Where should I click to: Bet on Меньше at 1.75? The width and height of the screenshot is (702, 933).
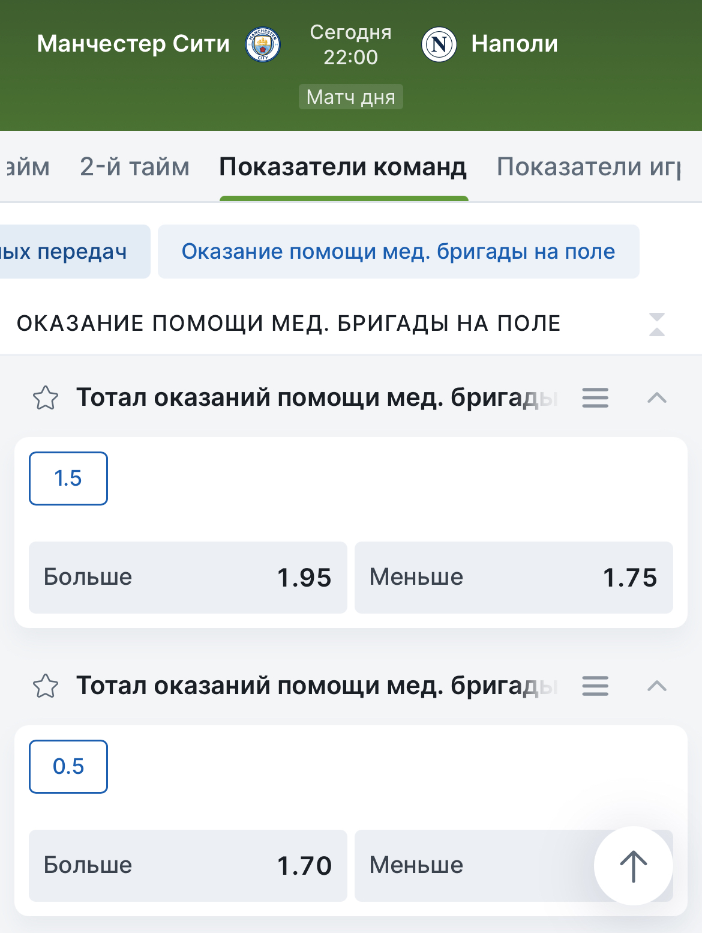(514, 578)
